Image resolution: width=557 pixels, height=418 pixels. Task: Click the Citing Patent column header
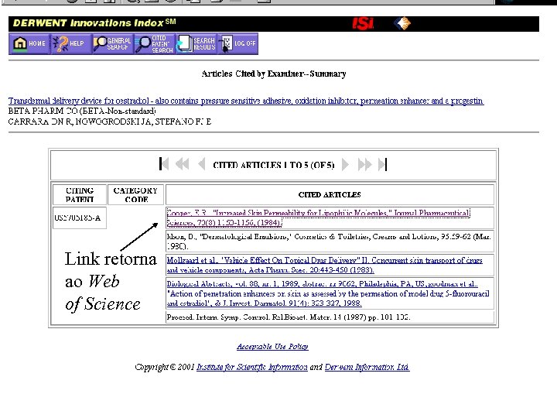pyautogui.click(x=80, y=195)
